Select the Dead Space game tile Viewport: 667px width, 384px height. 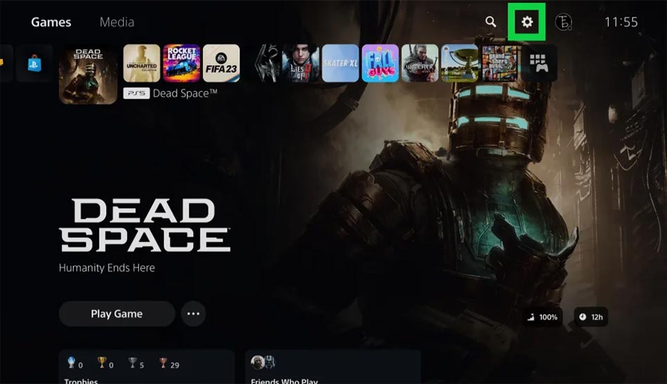pos(88,74)
